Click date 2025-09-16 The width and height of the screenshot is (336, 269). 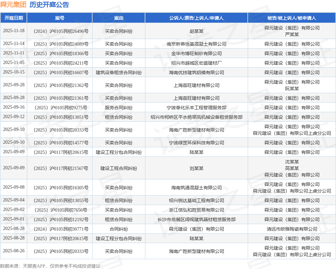pos(14,107)
